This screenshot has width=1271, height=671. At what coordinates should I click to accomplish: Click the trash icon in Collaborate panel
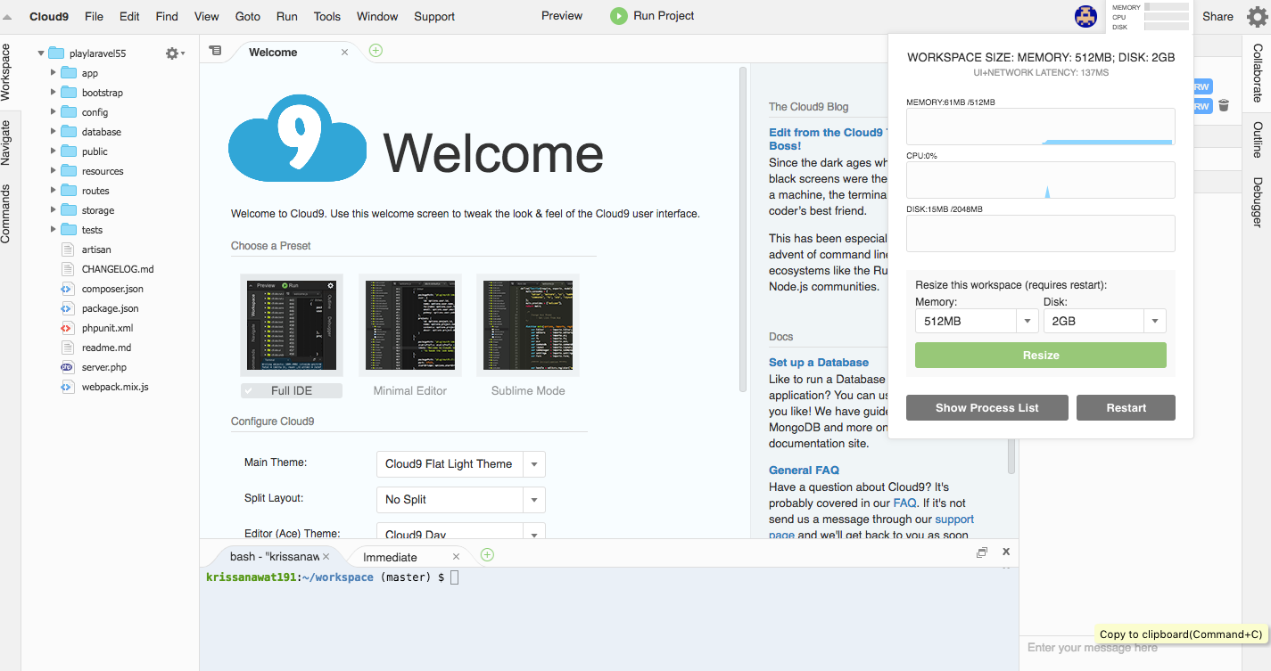[x=1224, y=106]
